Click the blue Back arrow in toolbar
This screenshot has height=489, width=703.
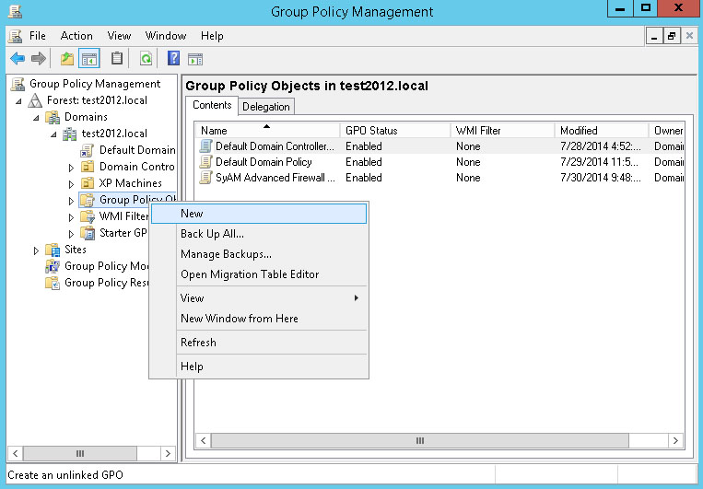click(x=17, y=59)
